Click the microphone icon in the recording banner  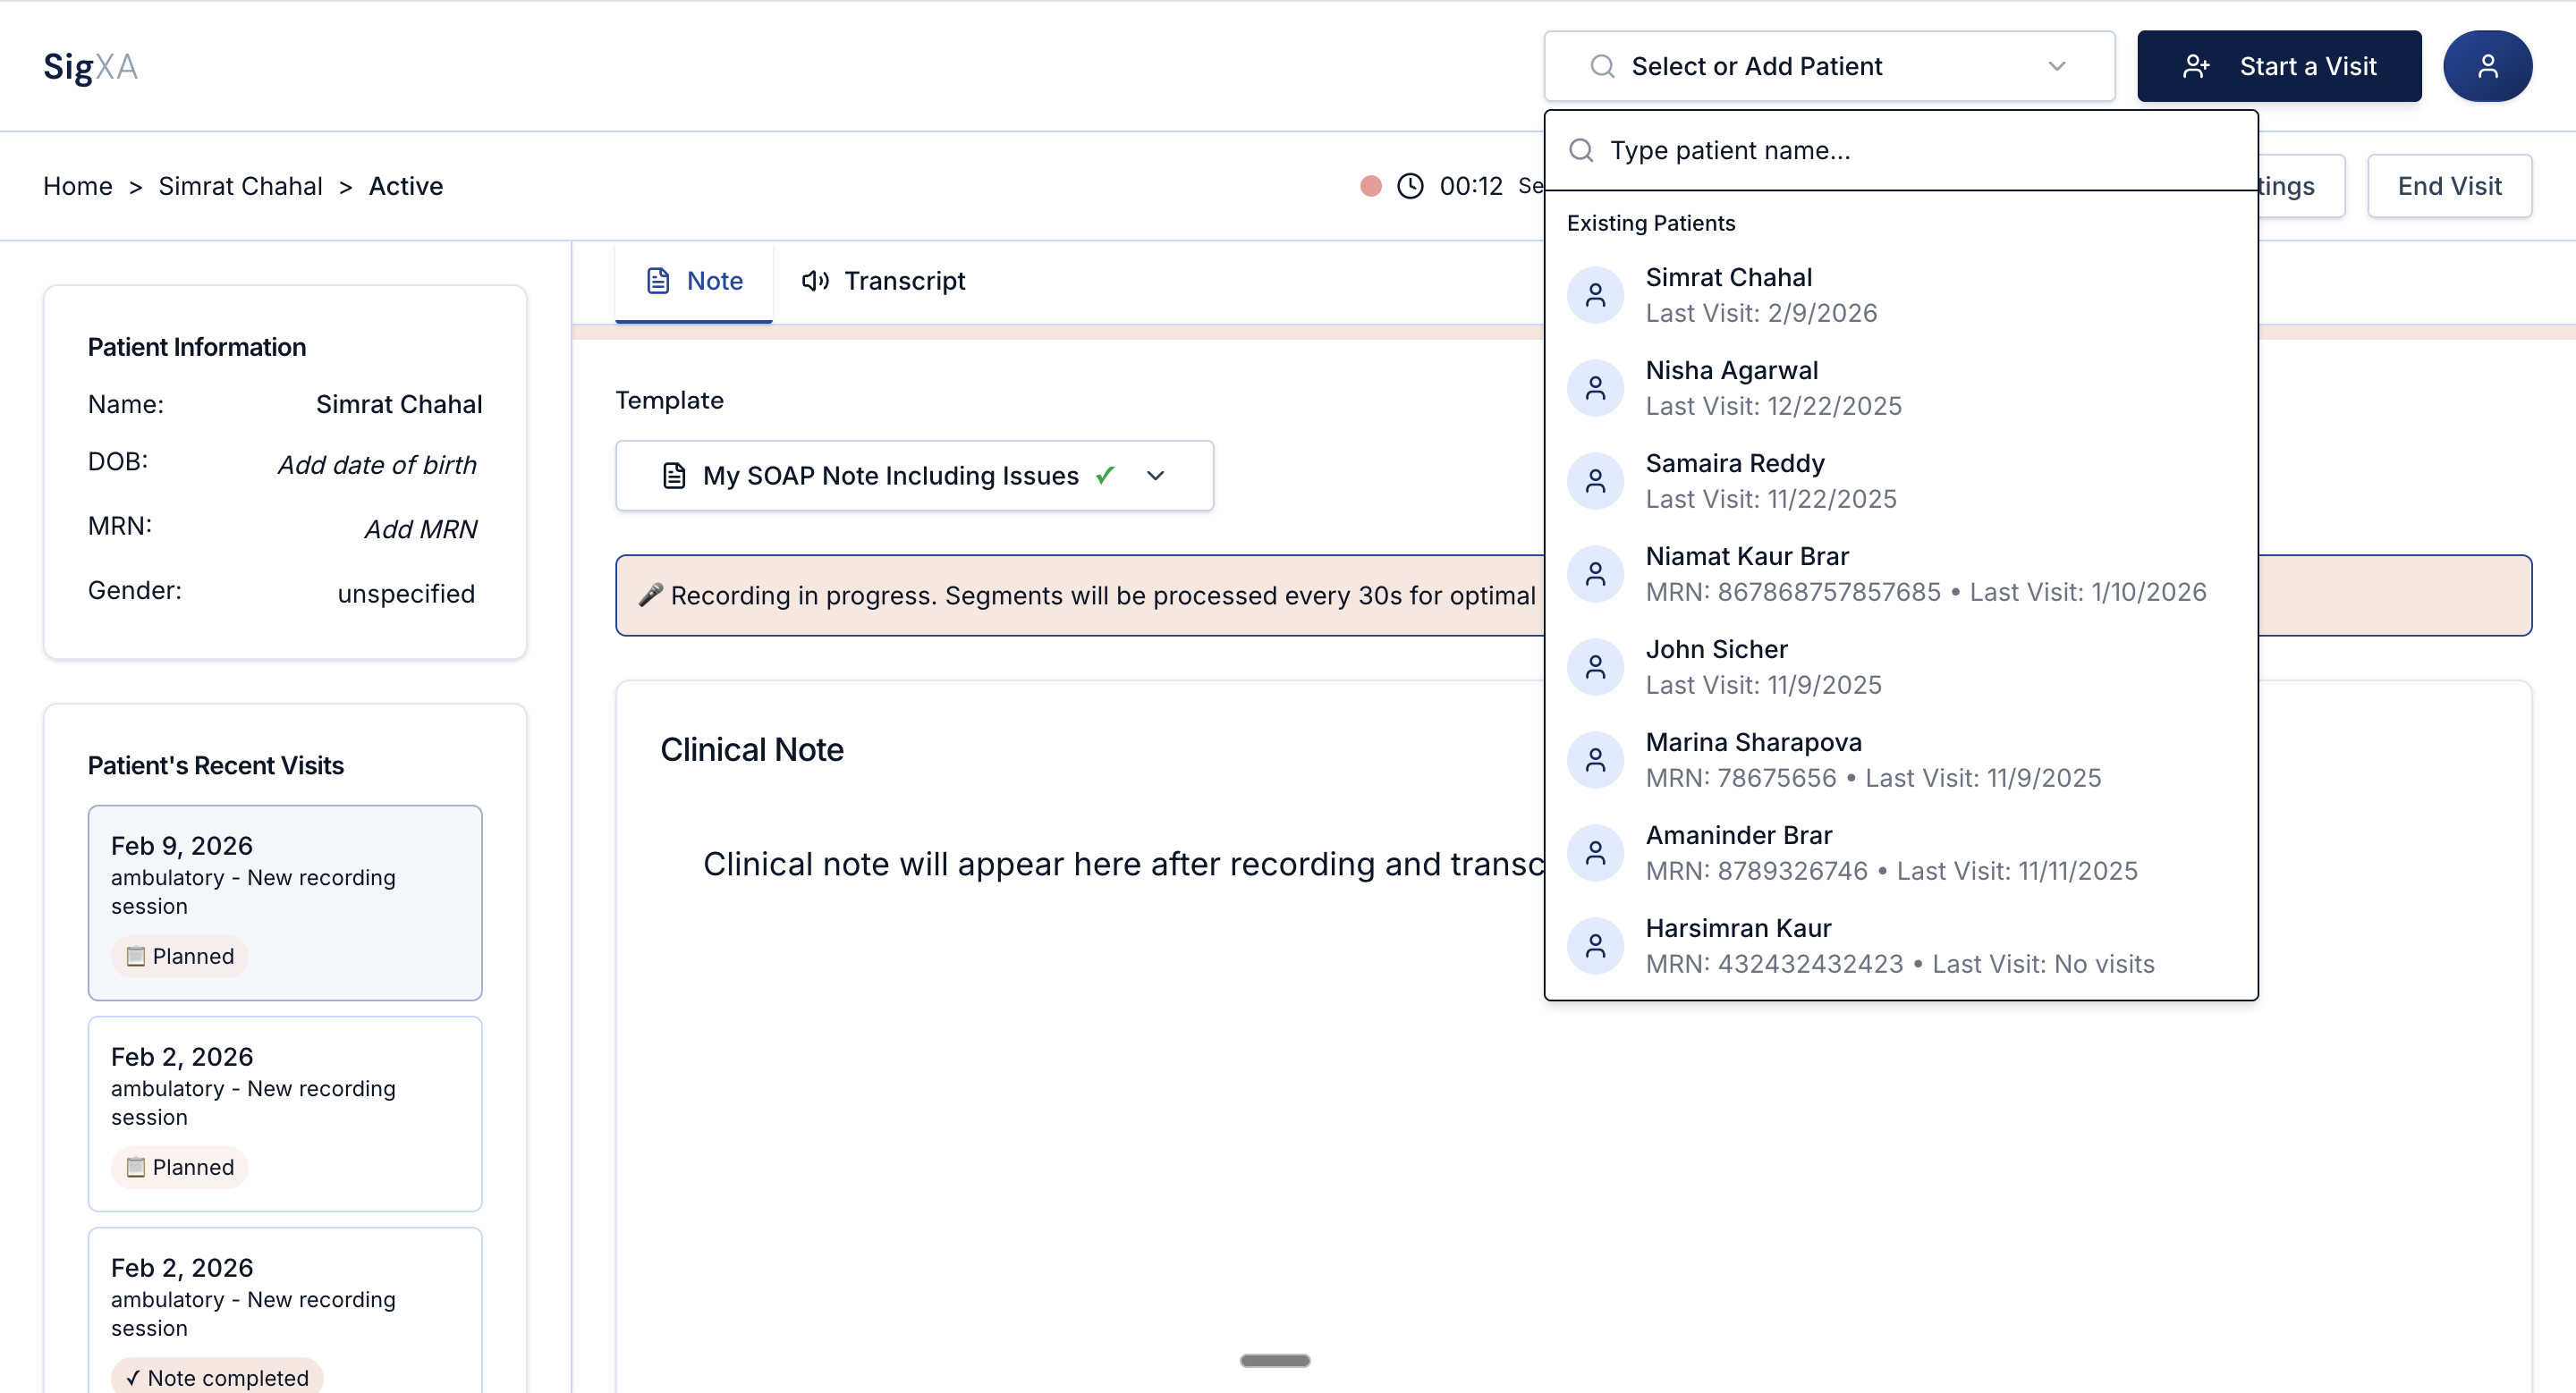tap(651, 595)
